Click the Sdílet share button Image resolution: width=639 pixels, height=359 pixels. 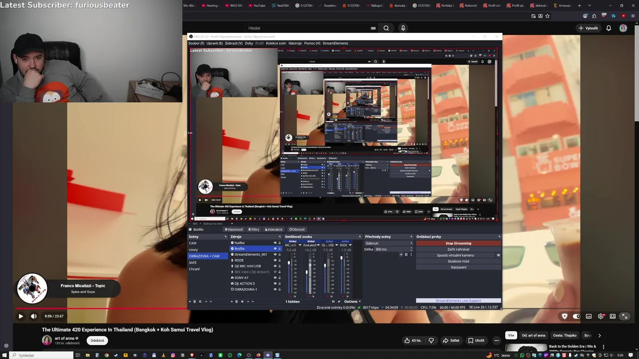pyautogui.click(x=451, y=341)
